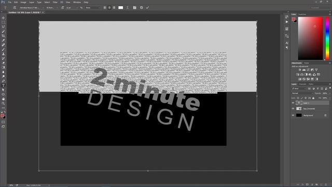
Task: Toggle layer filtering switch
Action: pos(330,88)
